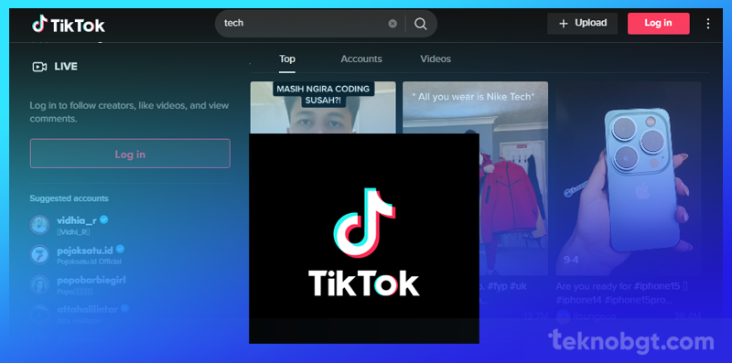Switch to the Videos tab
This screenshot has width=732, height=363.
(x=436, y=59)
